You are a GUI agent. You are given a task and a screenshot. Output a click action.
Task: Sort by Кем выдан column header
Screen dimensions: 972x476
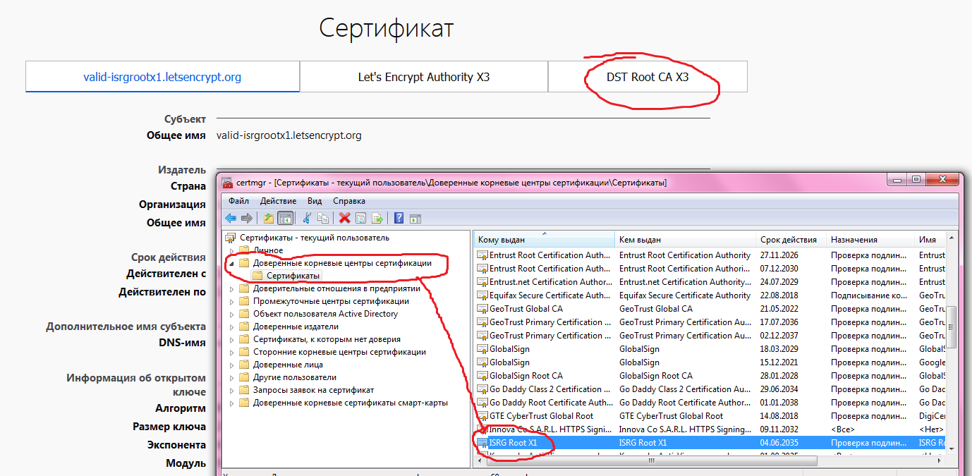686,240
